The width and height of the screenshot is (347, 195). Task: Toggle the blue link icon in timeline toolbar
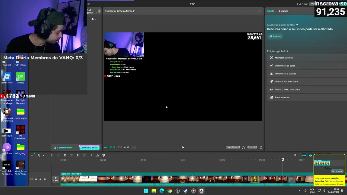(304, 155)
